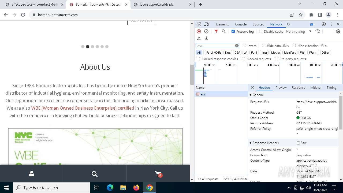The width and height of the screenshot is (343, 193).
Task: Open Chrome profile avatar
Action: point(329,15)
